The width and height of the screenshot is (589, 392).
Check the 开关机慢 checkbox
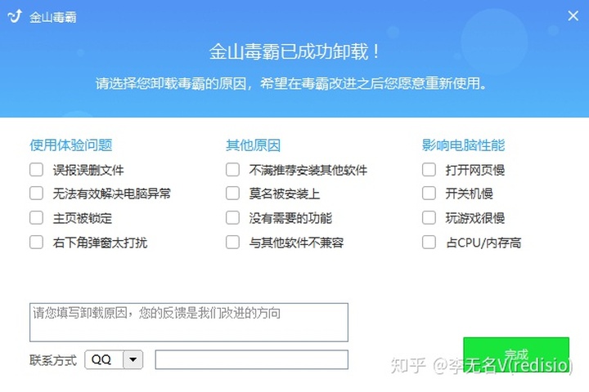click(429, 194)
